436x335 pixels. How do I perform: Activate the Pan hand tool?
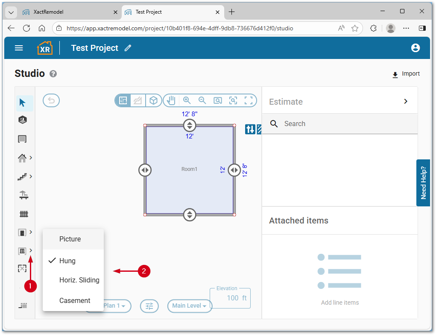[170, 100]
